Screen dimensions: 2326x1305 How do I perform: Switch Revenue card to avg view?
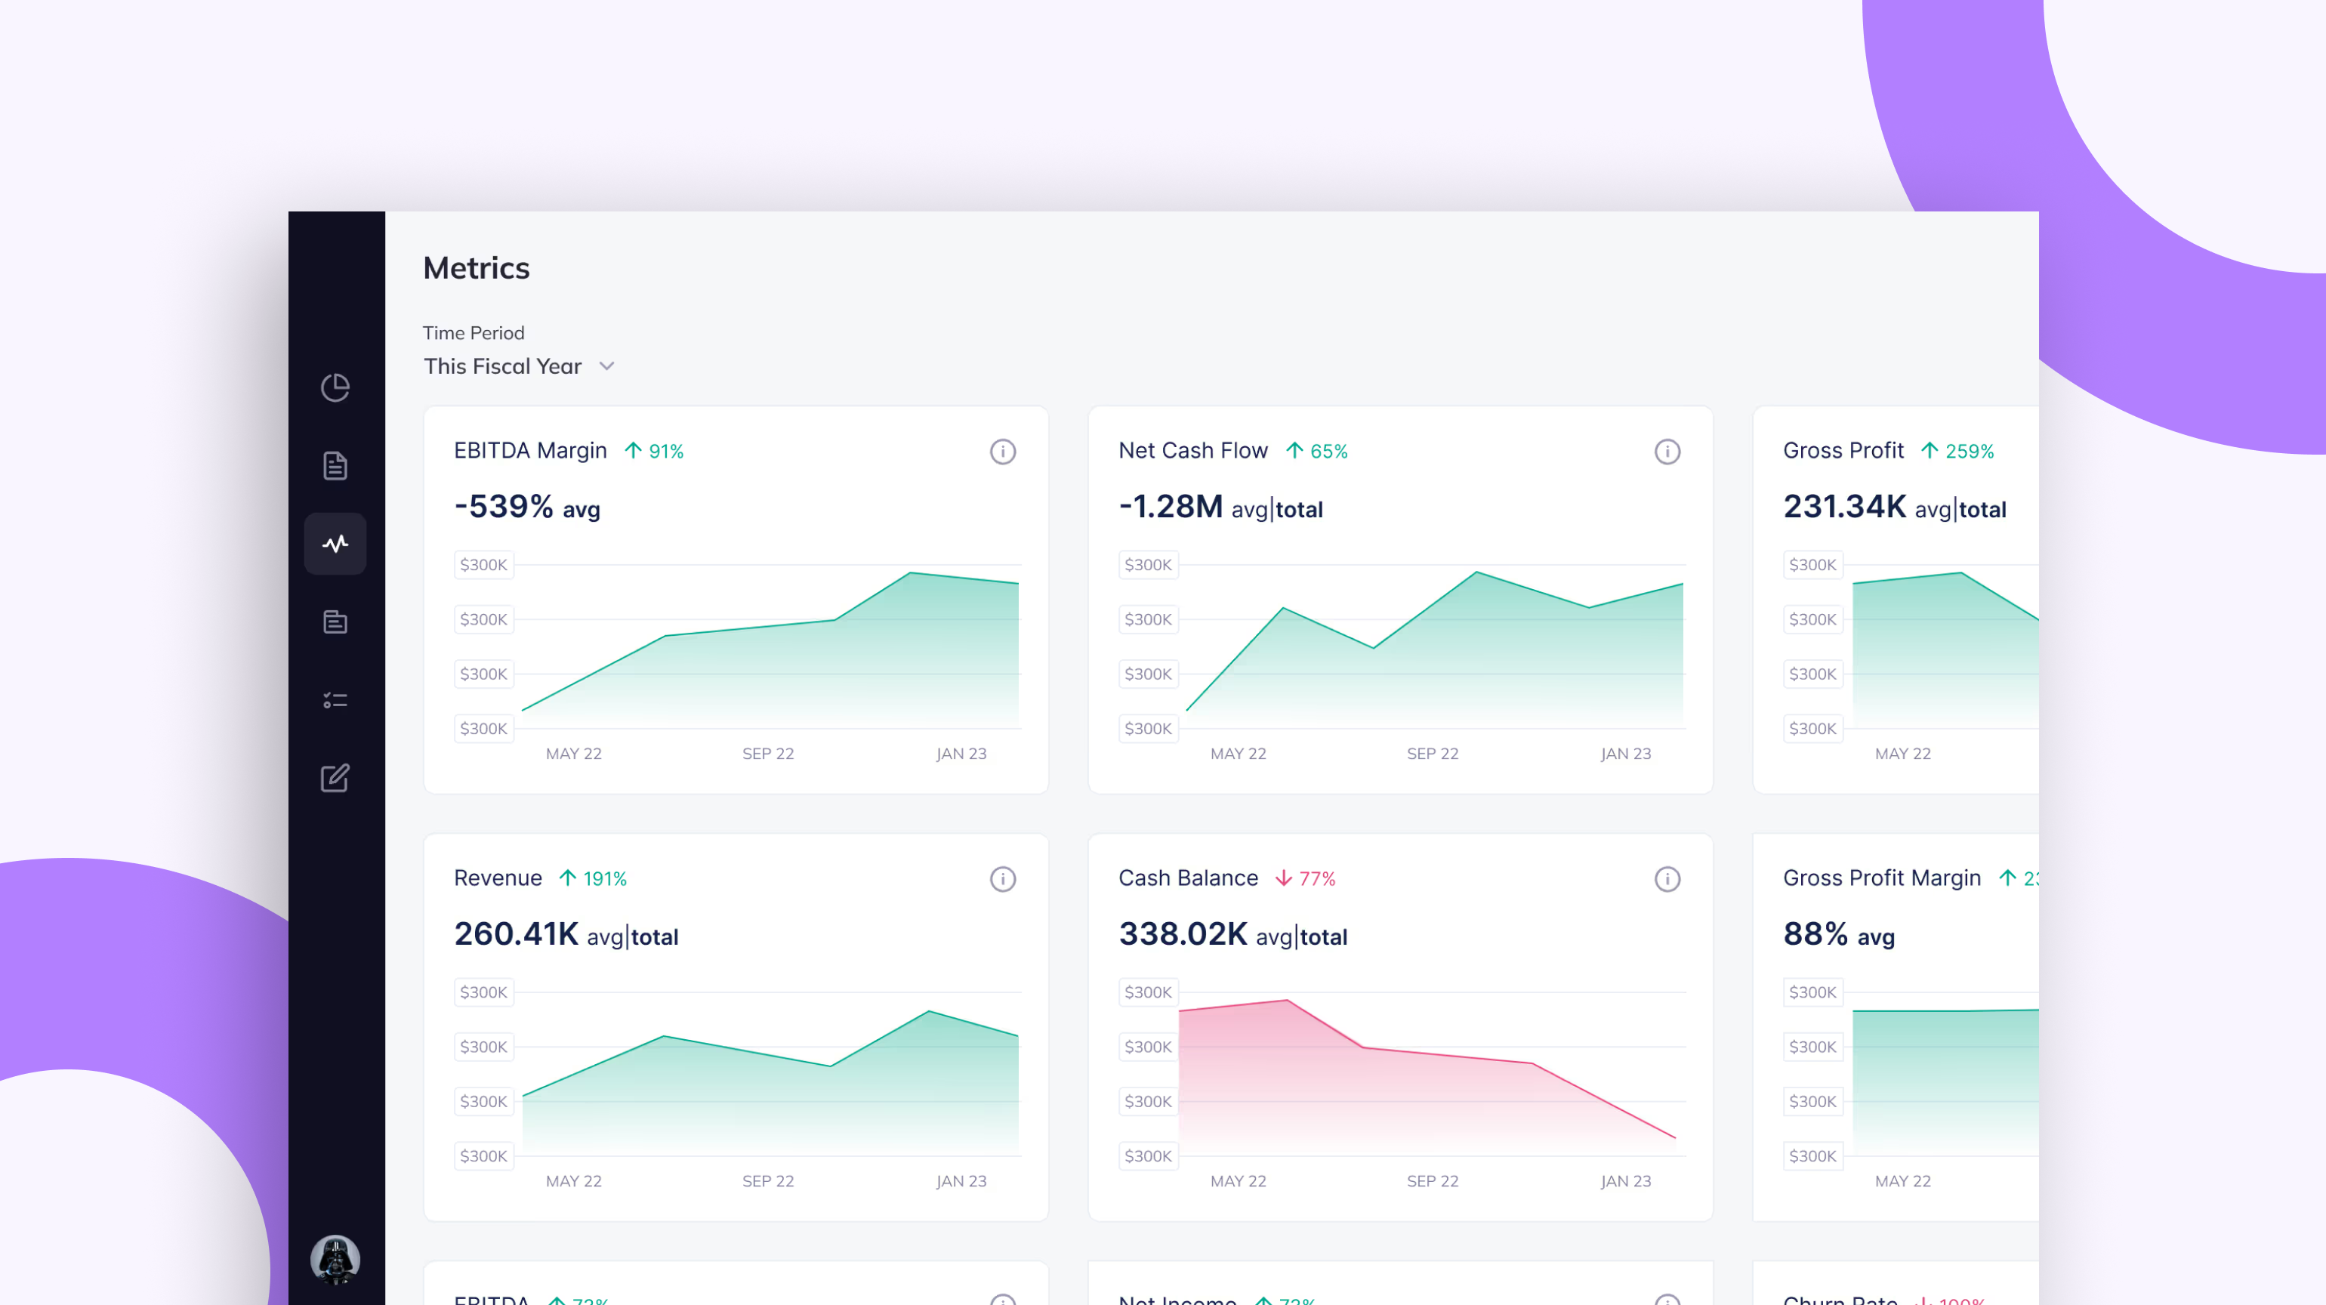[x=604, y=936]
